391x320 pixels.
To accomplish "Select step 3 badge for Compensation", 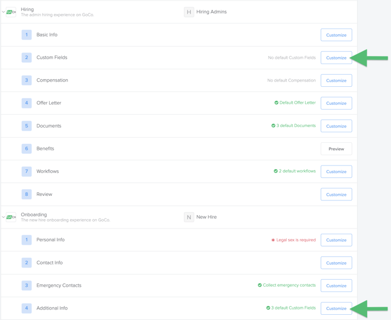I will [x=26, y=80].
